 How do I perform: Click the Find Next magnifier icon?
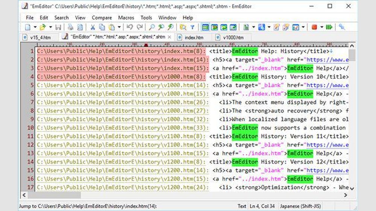(161, 27)
